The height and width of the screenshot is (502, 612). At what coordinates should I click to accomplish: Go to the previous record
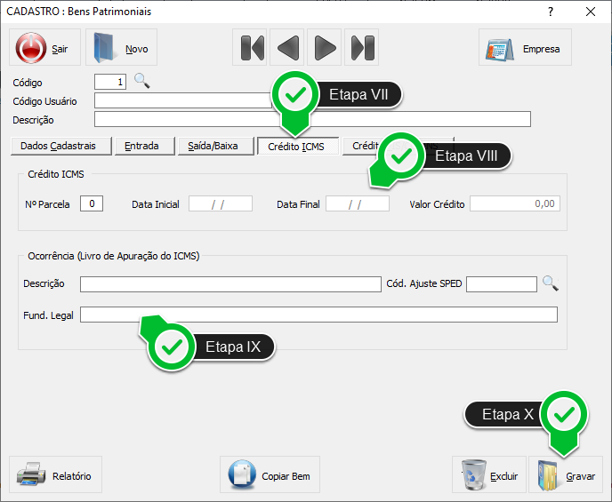point(288,47)
